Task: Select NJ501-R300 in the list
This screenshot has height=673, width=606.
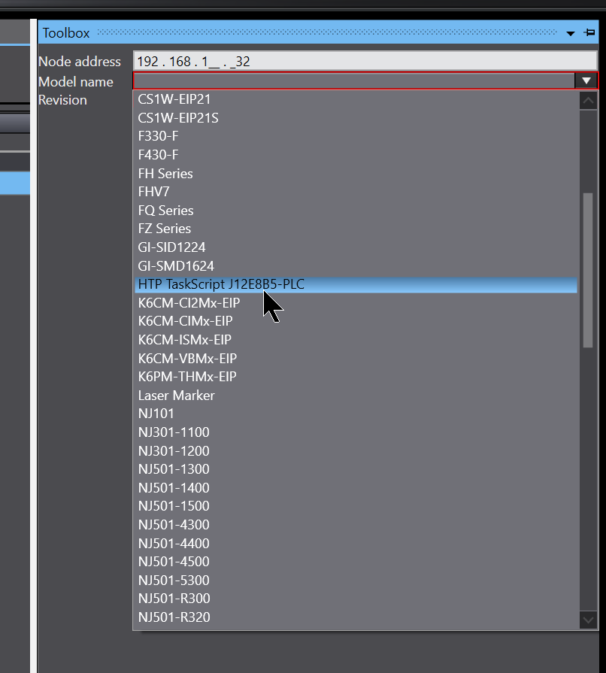Action: pyautogui.click(x=356, y=599)
